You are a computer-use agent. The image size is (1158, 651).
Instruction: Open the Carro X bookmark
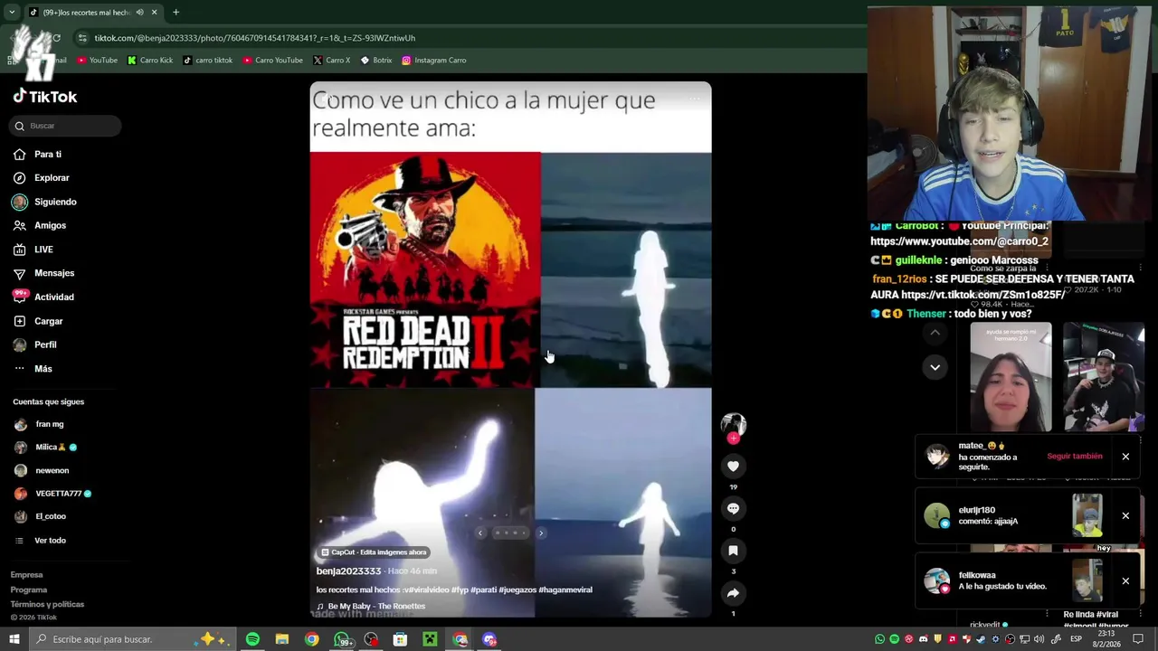point(332,61)
